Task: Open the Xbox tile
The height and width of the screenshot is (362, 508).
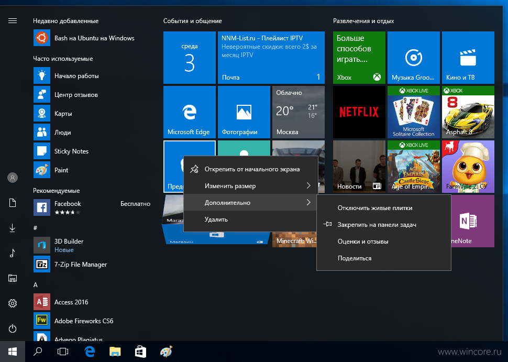Action: [359, 57]
